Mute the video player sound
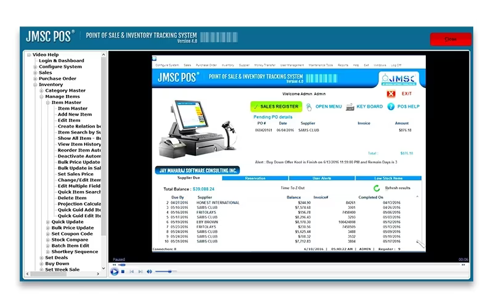493x308 pixels. coord(149,272)
